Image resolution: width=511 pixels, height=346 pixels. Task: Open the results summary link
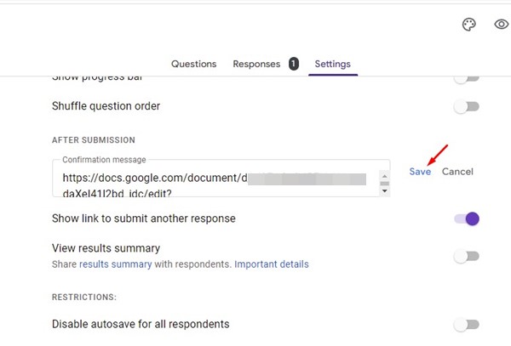tap(115, 264)
